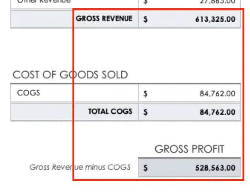This screenshot has height=193, width=250.
Task: Select the bold 84,762.00 TOTAL COGS amount
Action: 217,112
